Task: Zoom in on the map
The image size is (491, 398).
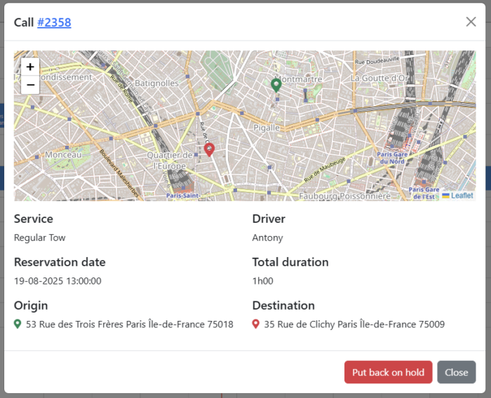Action: pos(30,67)
